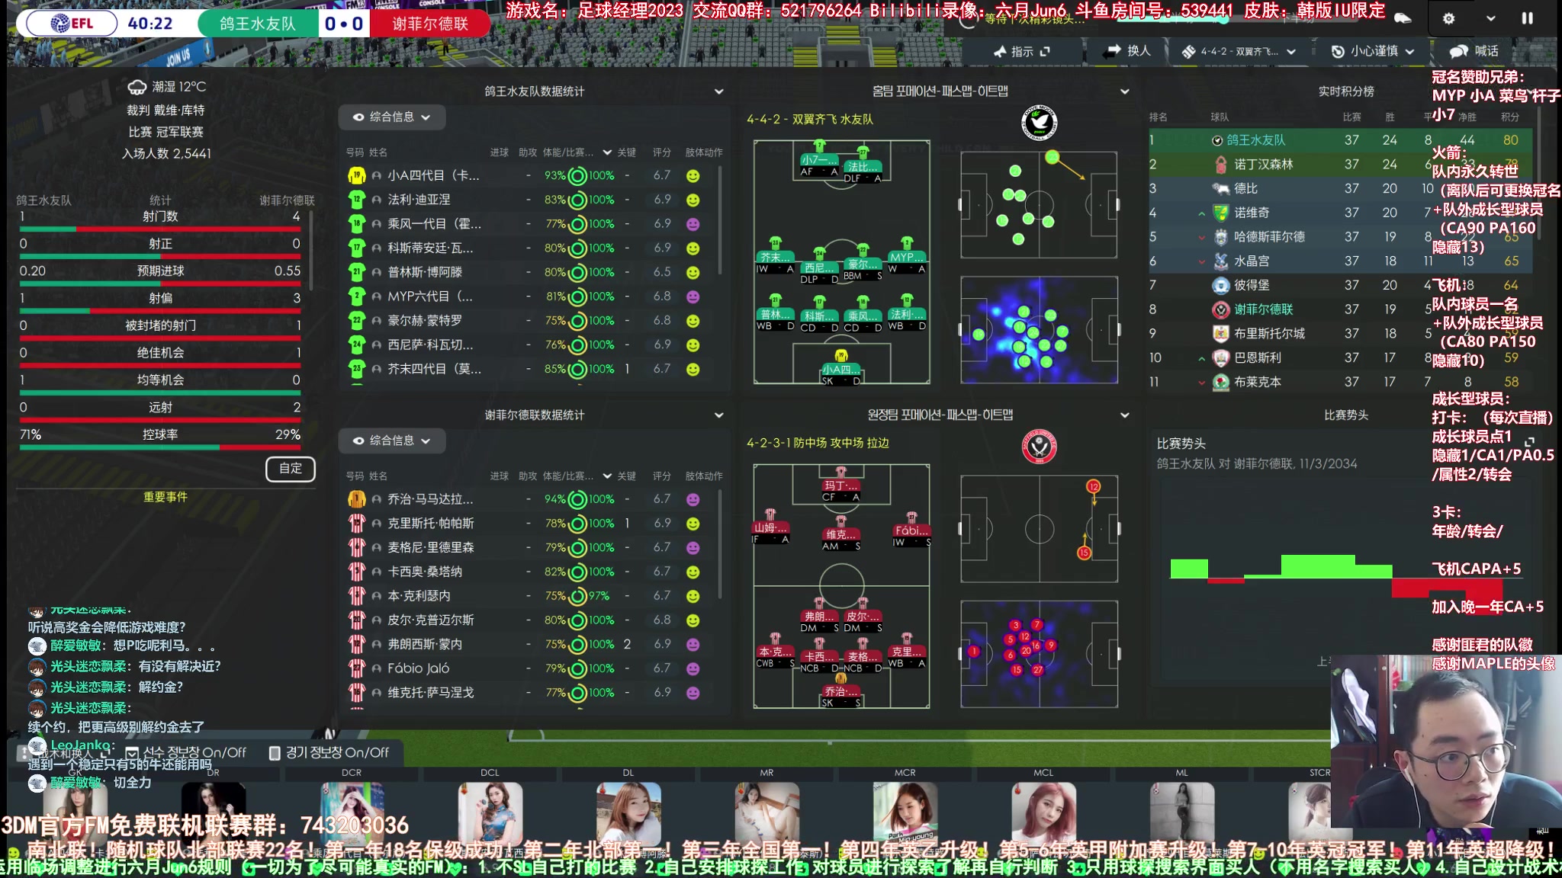Open 鸽王水友队 in live league table
Screen dimensions: 1562x878
tap(1255, 140)
